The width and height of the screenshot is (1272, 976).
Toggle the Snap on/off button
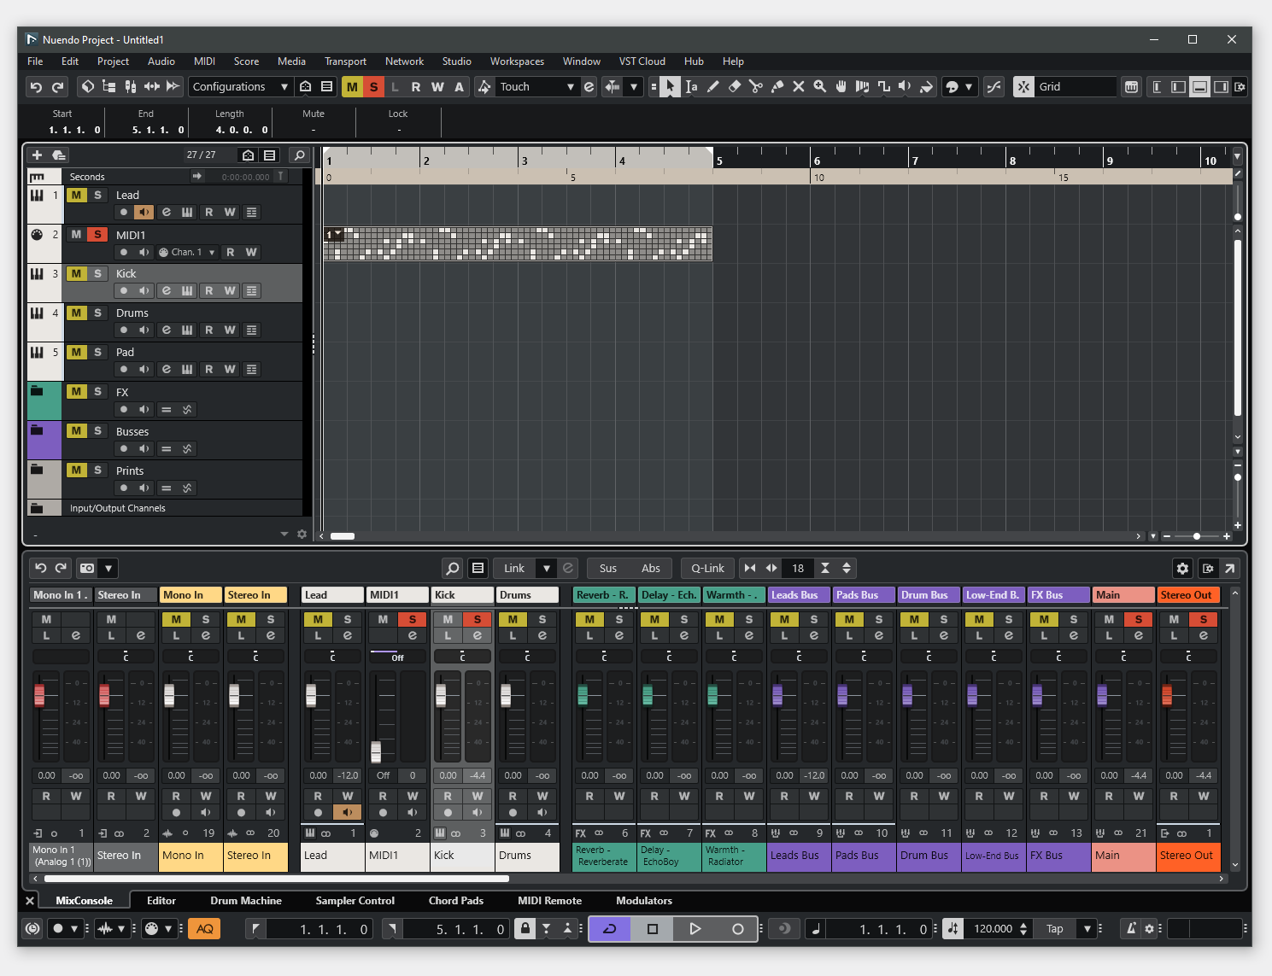point(1023,86)
